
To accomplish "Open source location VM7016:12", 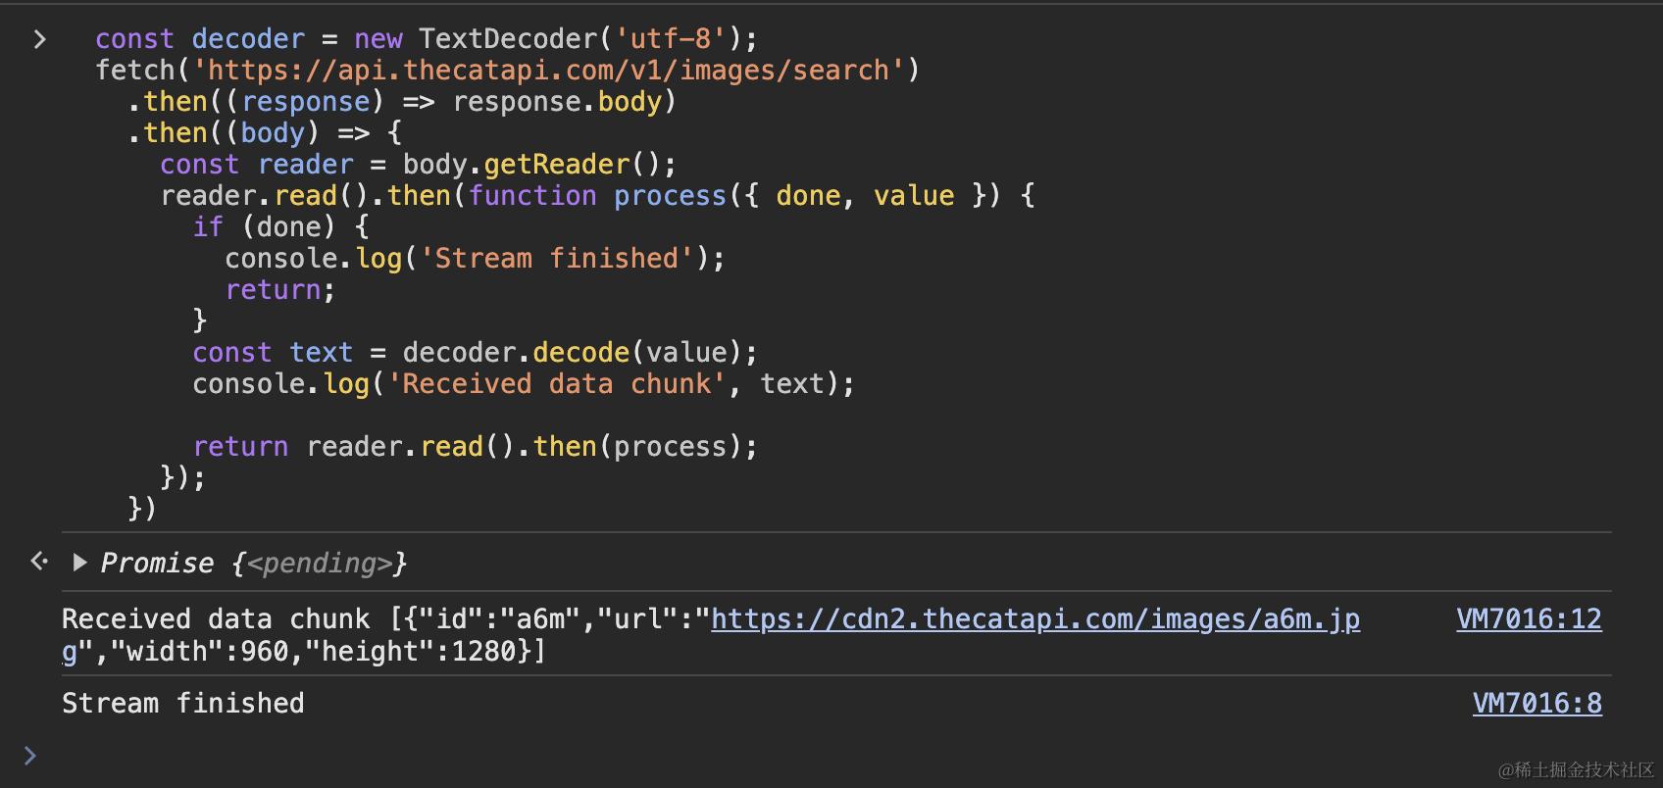I will pos(1529,619).
